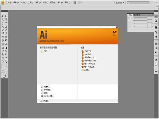Open the 效果 menu
The image size is (159, 119).
coord(45,3)
